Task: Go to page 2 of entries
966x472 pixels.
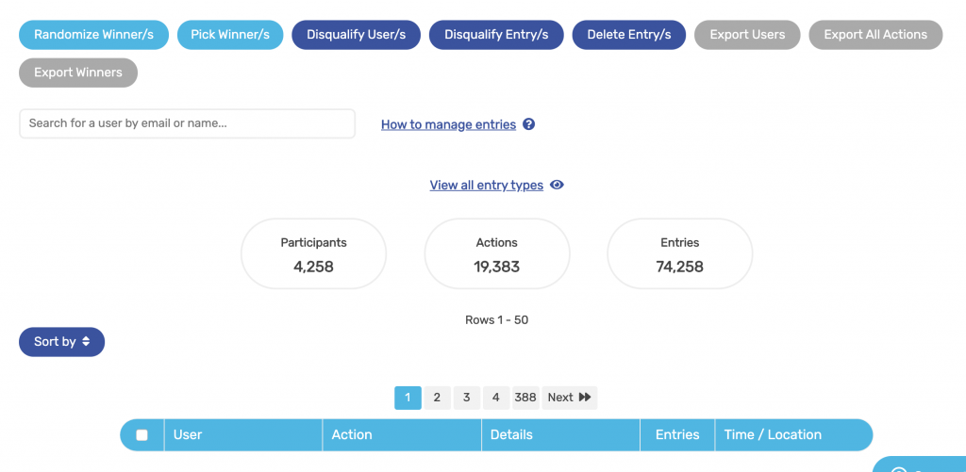Action: 437,398
